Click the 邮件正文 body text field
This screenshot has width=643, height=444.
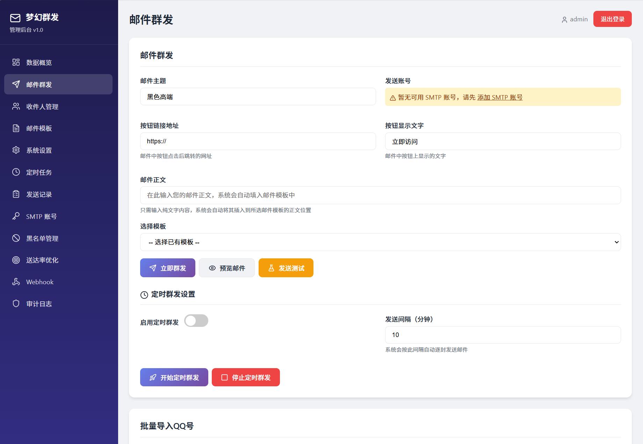click(x=380, y=195)
